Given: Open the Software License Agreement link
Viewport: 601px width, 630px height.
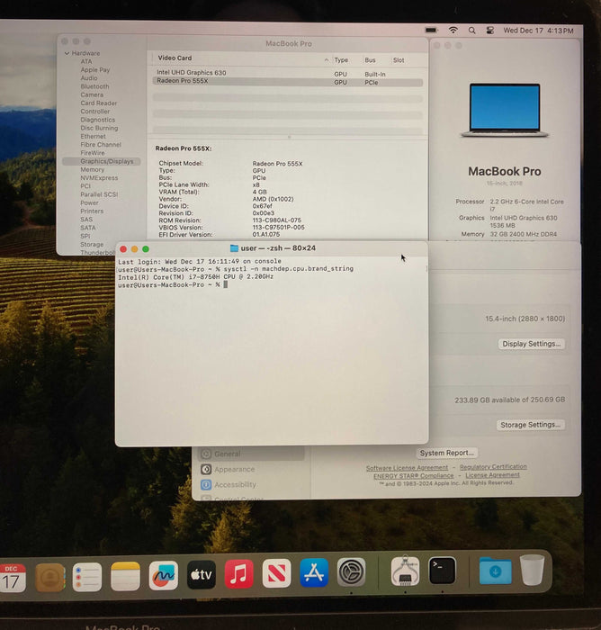Looking at the screenshot, I should click(x=407, y=468).
